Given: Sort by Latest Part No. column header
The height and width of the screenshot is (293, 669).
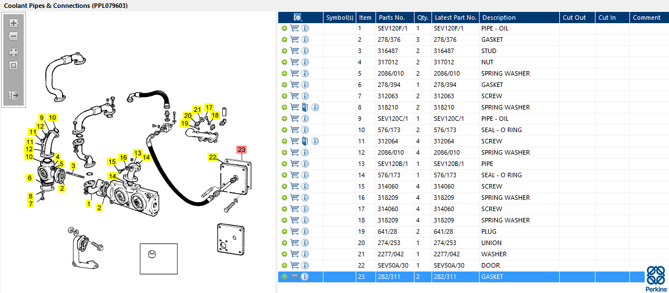Looking at the screenshot, I should 455,18.
